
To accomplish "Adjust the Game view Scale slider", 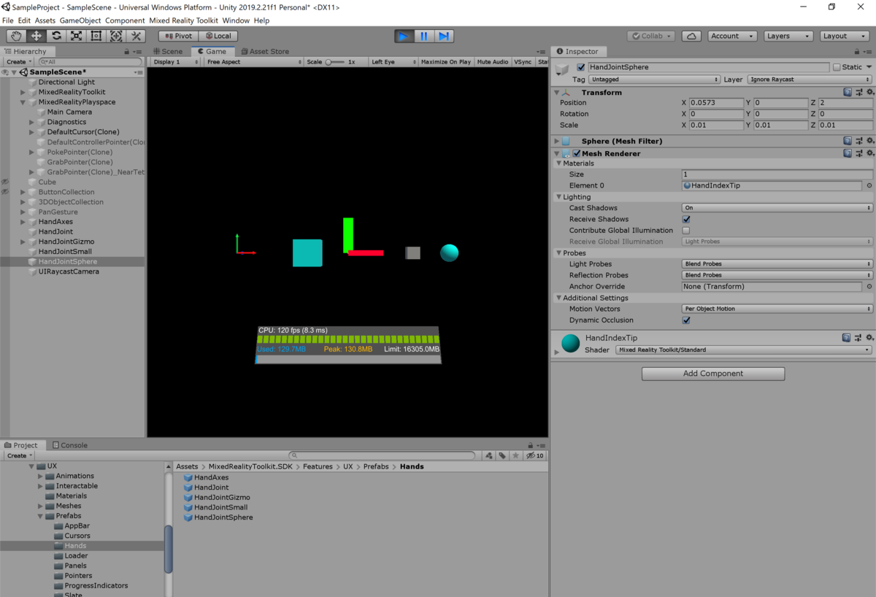I will pyautogui.click(x=334, y=62).
